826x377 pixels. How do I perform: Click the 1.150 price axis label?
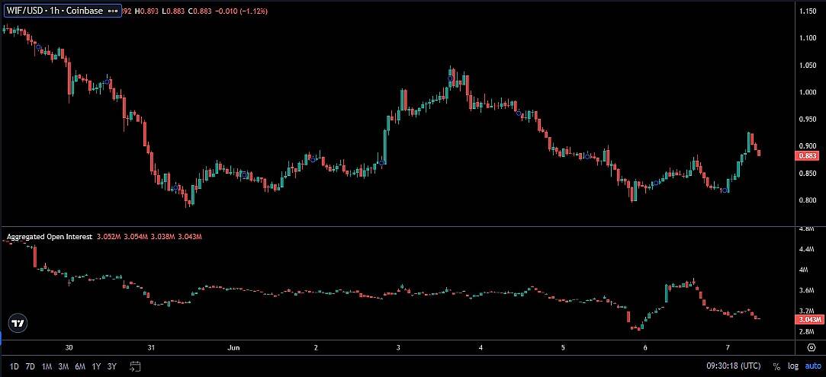click(x=806, y=11)
